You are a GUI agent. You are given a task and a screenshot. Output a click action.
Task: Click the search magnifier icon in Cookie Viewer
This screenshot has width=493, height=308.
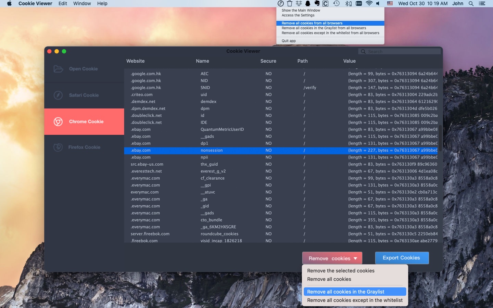(x=363, y=51)
